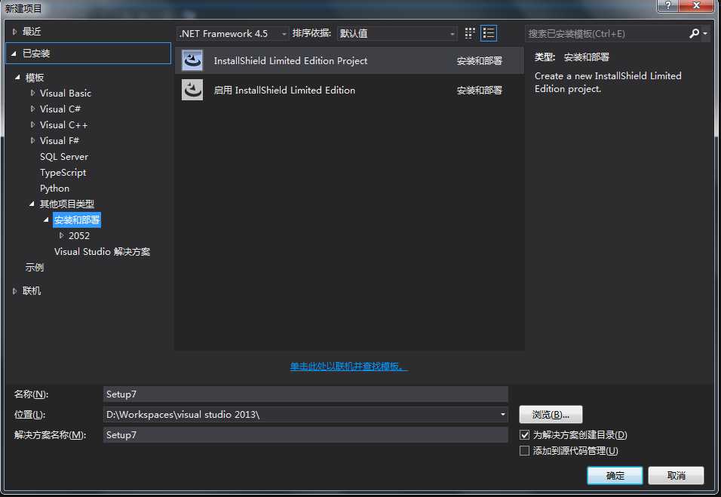The image size is (721, 497).
Task: Expand the Visual C# node
Action: click(32, 109)
